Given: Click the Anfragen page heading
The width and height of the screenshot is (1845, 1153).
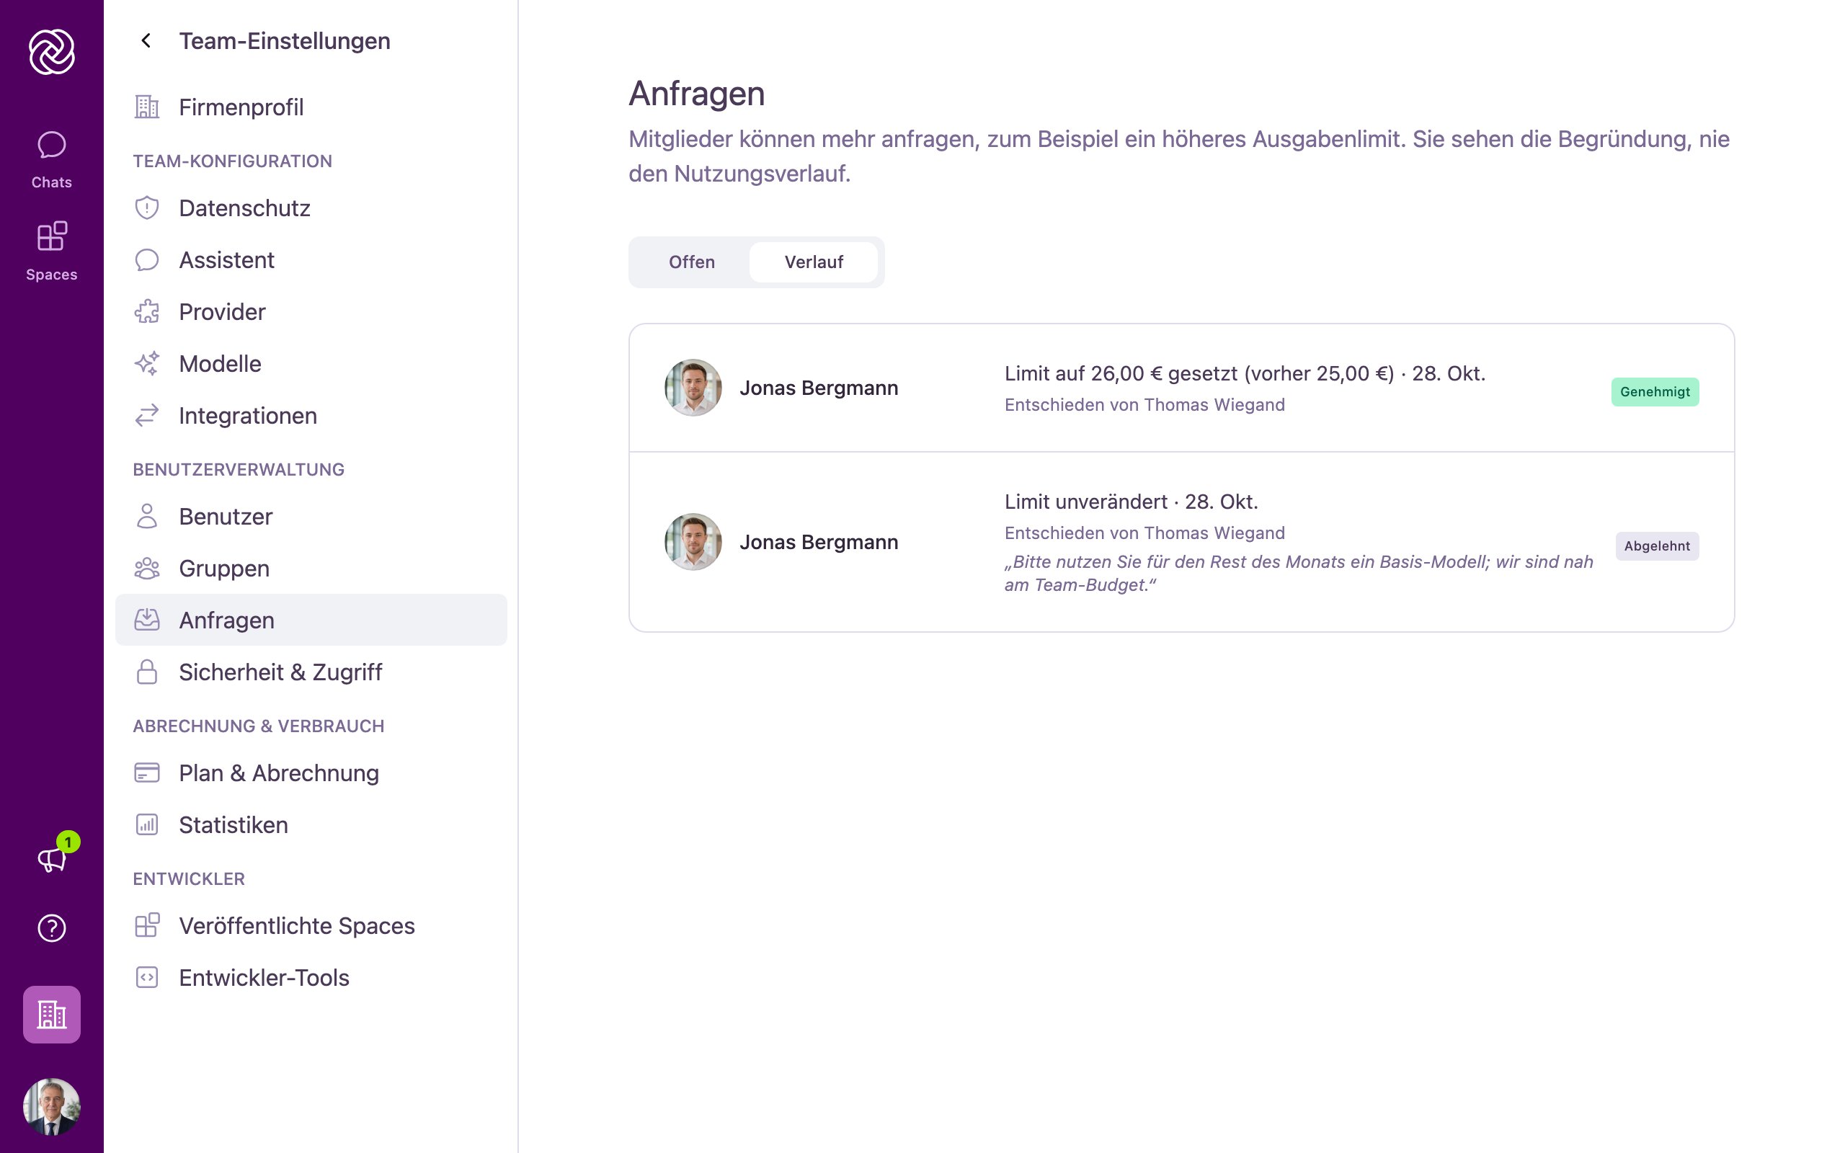Looking at the screenshot, I should 697,93.
